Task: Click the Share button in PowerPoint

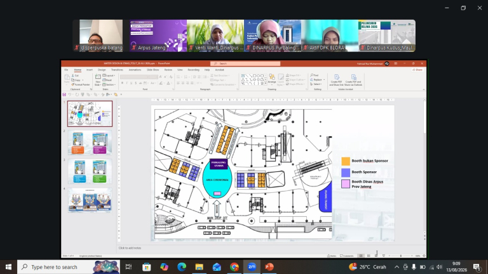Action: (417, 70)
